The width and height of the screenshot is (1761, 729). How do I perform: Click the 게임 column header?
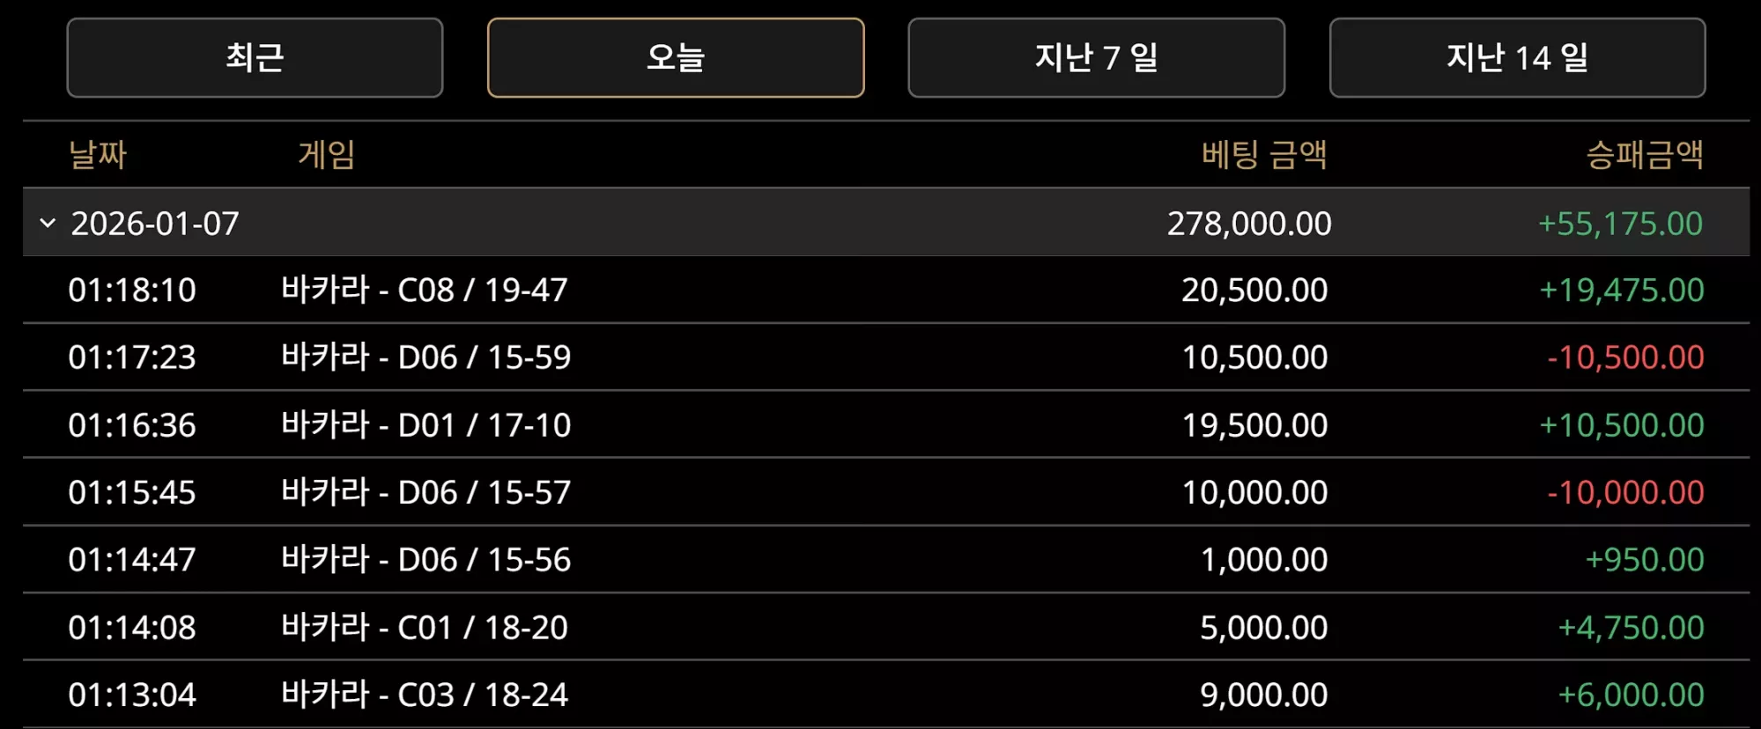point(327,155)
